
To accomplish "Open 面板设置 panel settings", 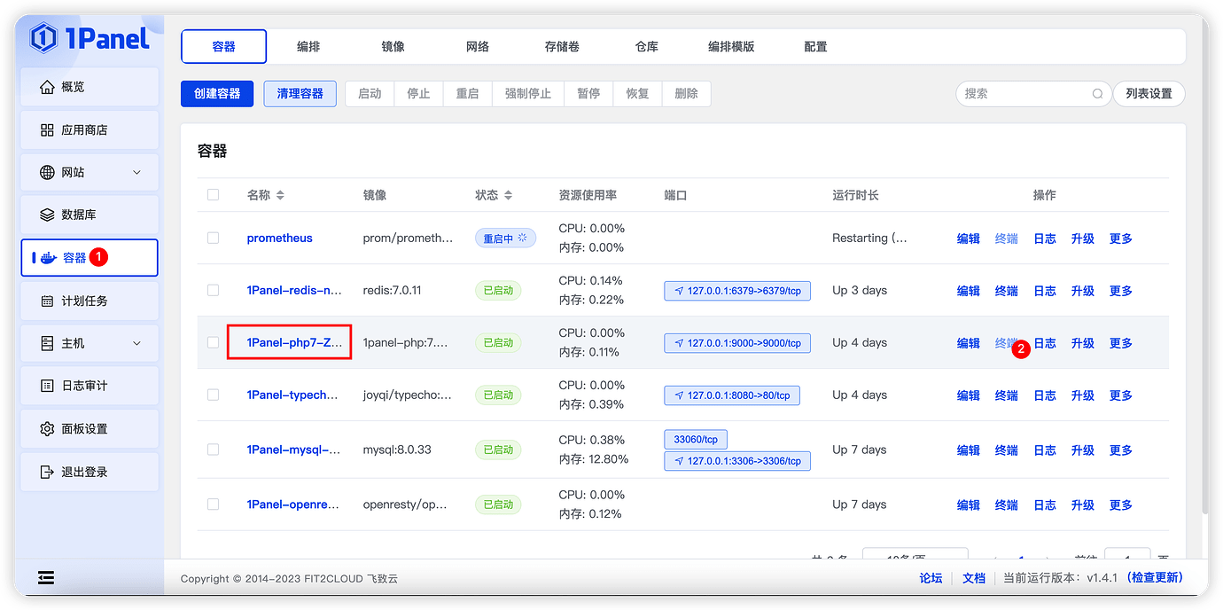I will click(x=90, y=428).
